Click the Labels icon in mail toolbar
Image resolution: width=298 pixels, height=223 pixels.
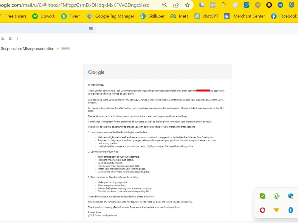(x=10, y=38)
